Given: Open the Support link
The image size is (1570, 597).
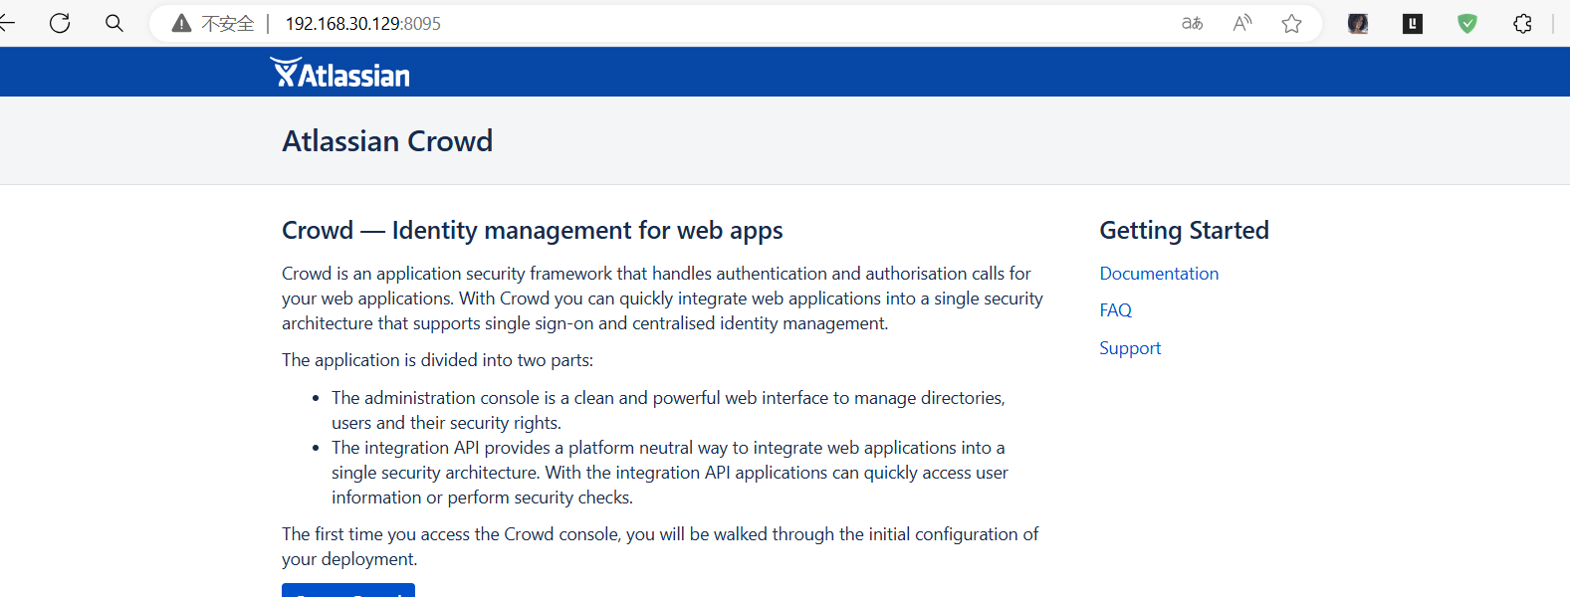Looking at the screenshot, I should [1130, 348].
